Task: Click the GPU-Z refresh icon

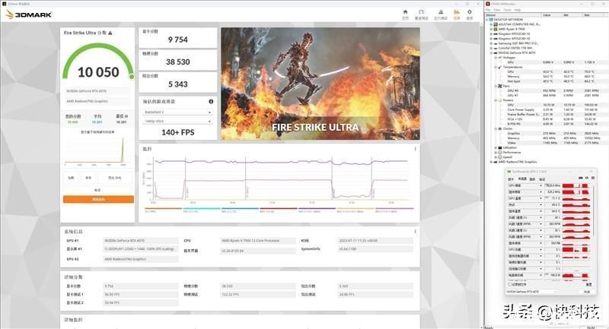Action: pos(587,178)
